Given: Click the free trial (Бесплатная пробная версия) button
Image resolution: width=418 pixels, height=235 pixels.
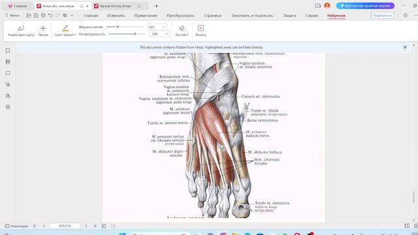Looking at the screenshot, I should point(365,6).
